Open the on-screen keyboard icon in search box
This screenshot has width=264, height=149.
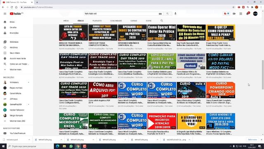pos(160,14)
